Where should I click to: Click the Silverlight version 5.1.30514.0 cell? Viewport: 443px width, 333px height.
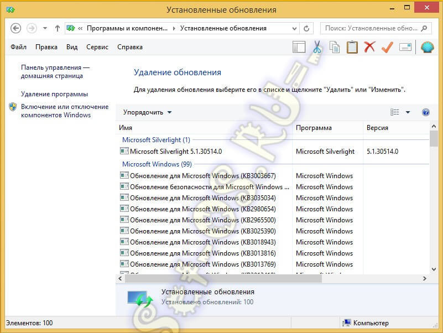[x=382, y=152]
